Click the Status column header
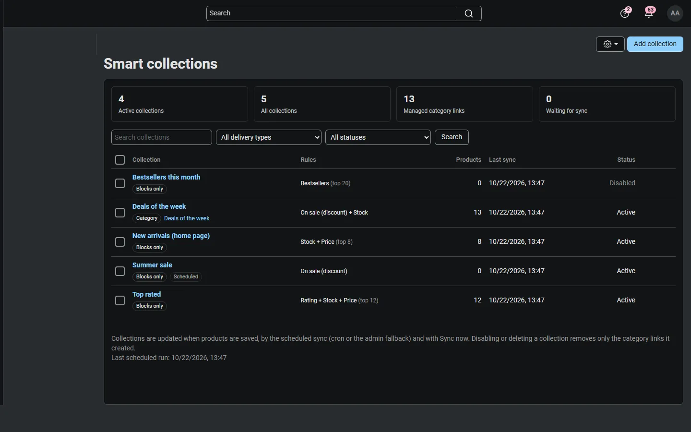This screenshot has width=691, height=432. [x=626, y=160]
